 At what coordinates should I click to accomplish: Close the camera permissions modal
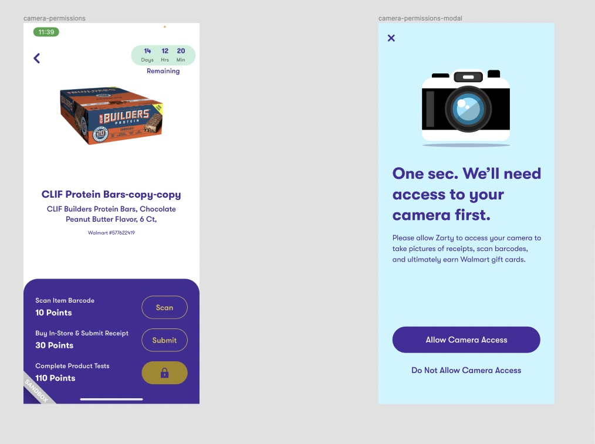(391, 38)
